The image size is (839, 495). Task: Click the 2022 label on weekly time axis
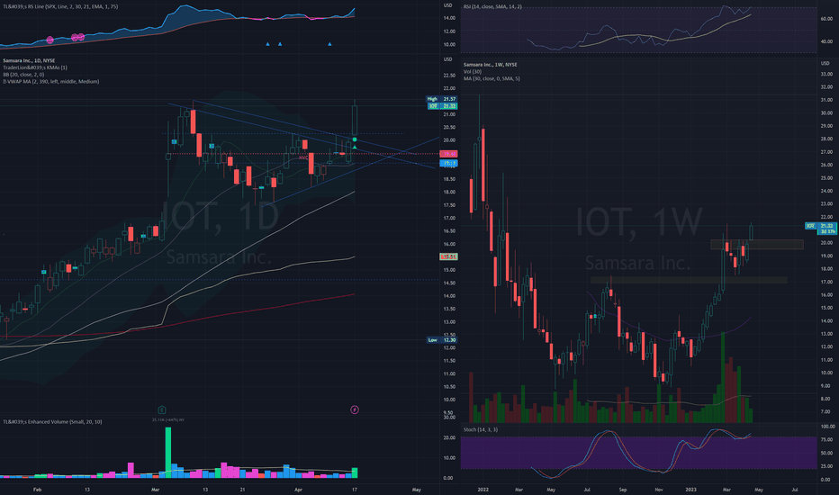[x=483, y=489]
